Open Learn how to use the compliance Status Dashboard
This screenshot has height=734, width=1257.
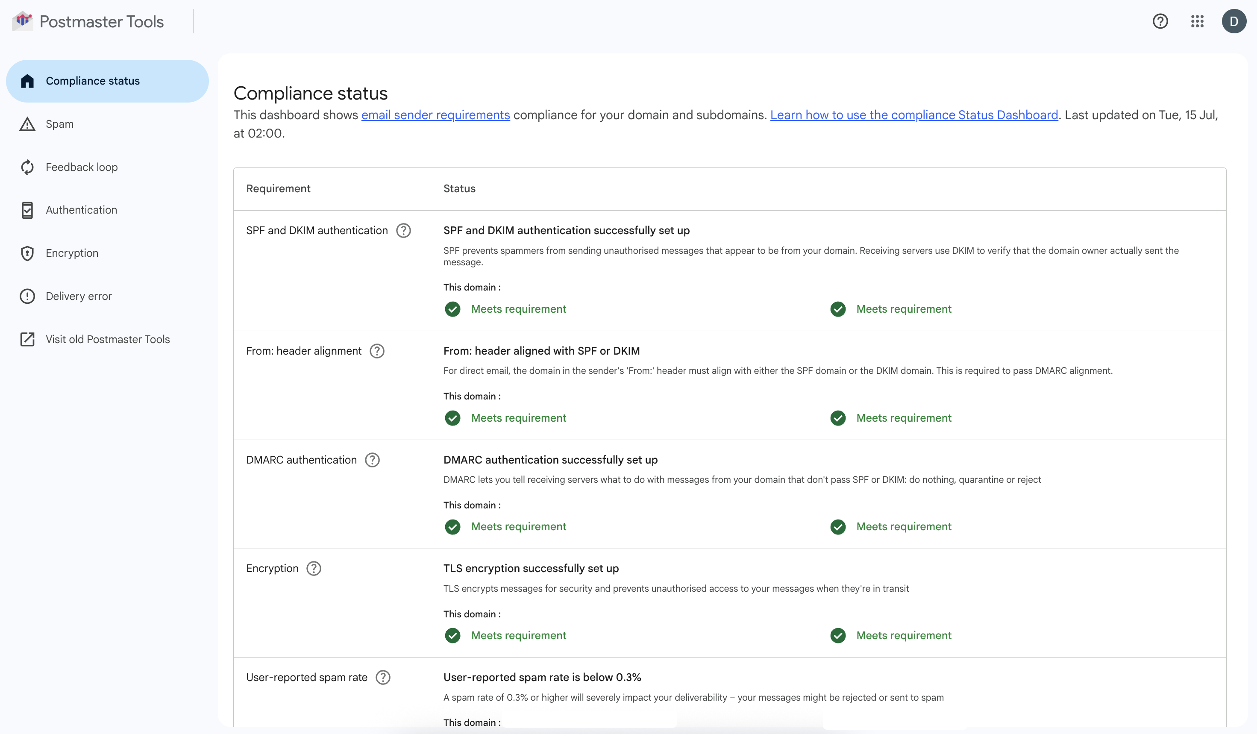point(915,115)
